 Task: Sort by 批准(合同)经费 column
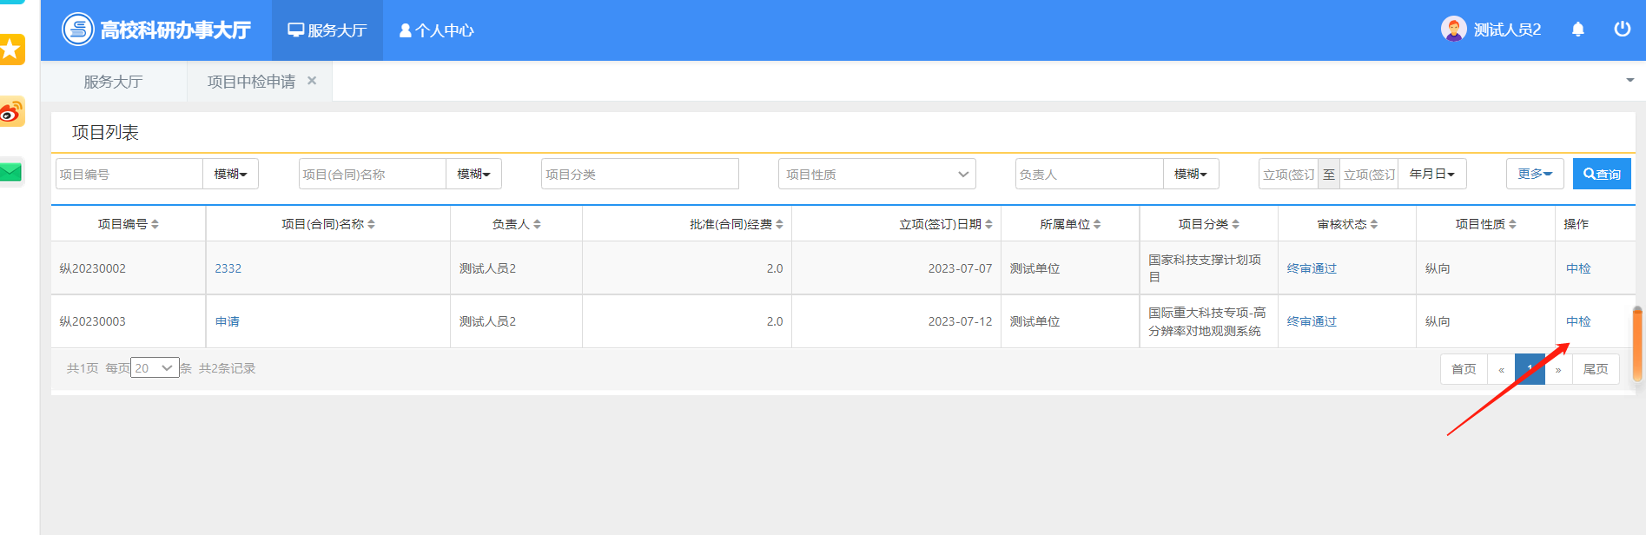click(x=736, y=224)
